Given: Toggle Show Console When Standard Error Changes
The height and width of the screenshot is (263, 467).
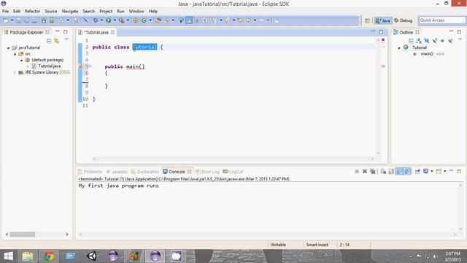Looking at the screenshot, I should click(x=407, y=172).
